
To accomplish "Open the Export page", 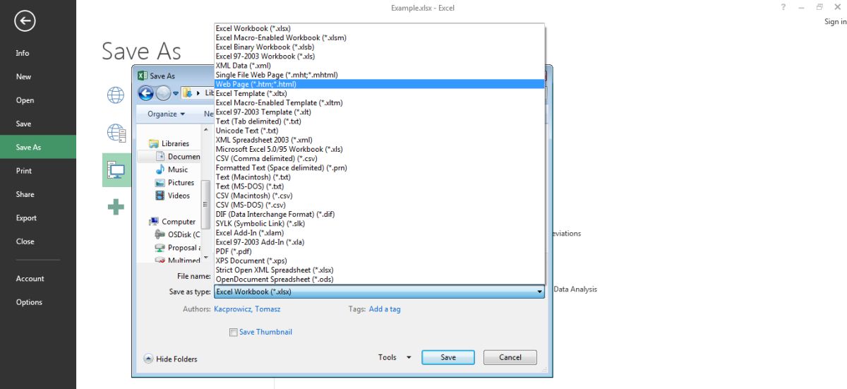I will coord(38,218).
